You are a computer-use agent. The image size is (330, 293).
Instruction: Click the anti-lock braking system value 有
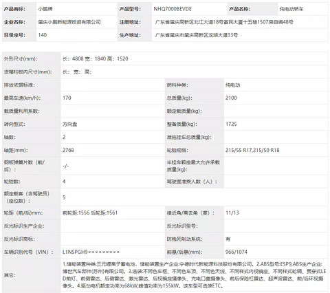[228, 239]
